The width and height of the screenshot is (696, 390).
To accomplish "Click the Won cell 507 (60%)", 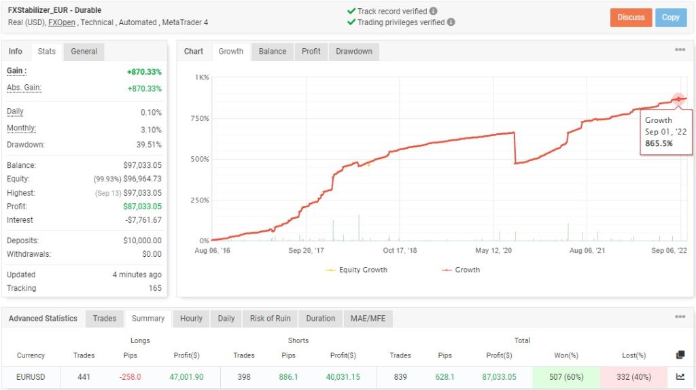I will click(566, 377).
